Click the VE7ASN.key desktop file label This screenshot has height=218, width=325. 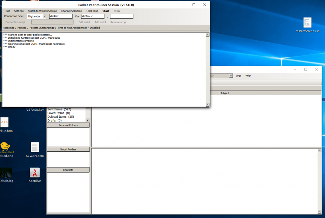point(35,109)
